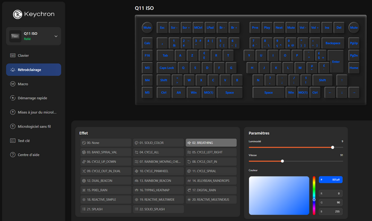Open the Test clé page
The height and width of the screenshot is (221, 372).
pos(33,141)
